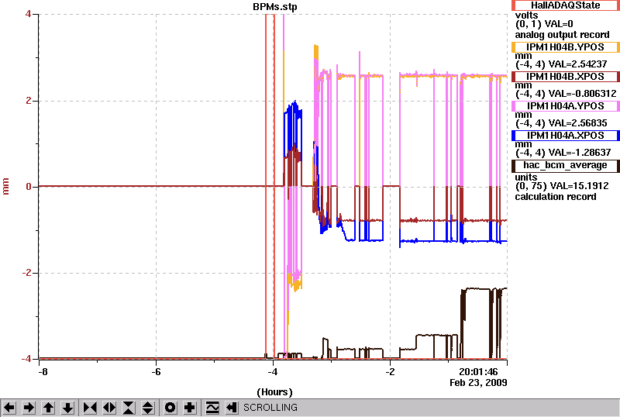Screen dimensions: 620x417
Task: Click the 'units' label under hac_bcm_average
Action: tap(526, 177)
